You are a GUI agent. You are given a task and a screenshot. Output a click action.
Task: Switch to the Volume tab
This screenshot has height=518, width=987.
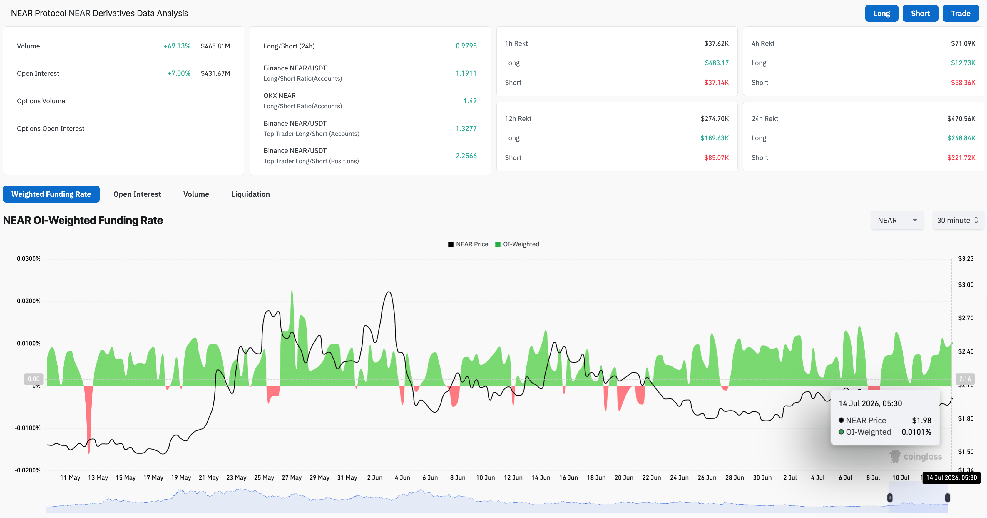[x=196, y=194]
